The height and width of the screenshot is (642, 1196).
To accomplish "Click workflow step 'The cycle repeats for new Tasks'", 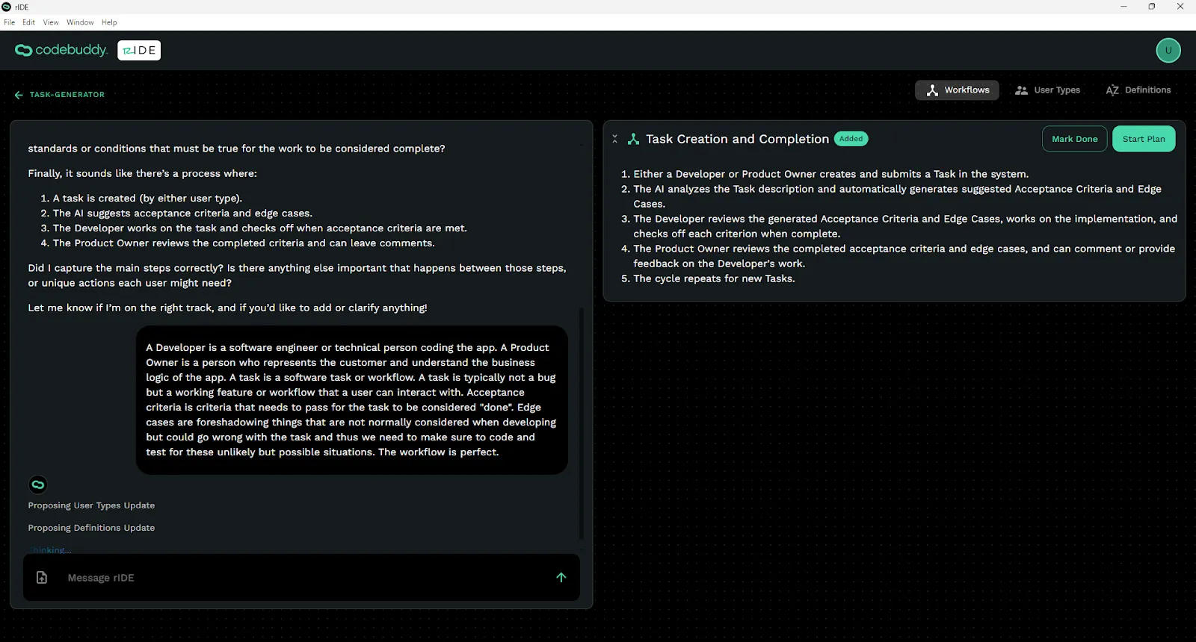I will [714, 278].
